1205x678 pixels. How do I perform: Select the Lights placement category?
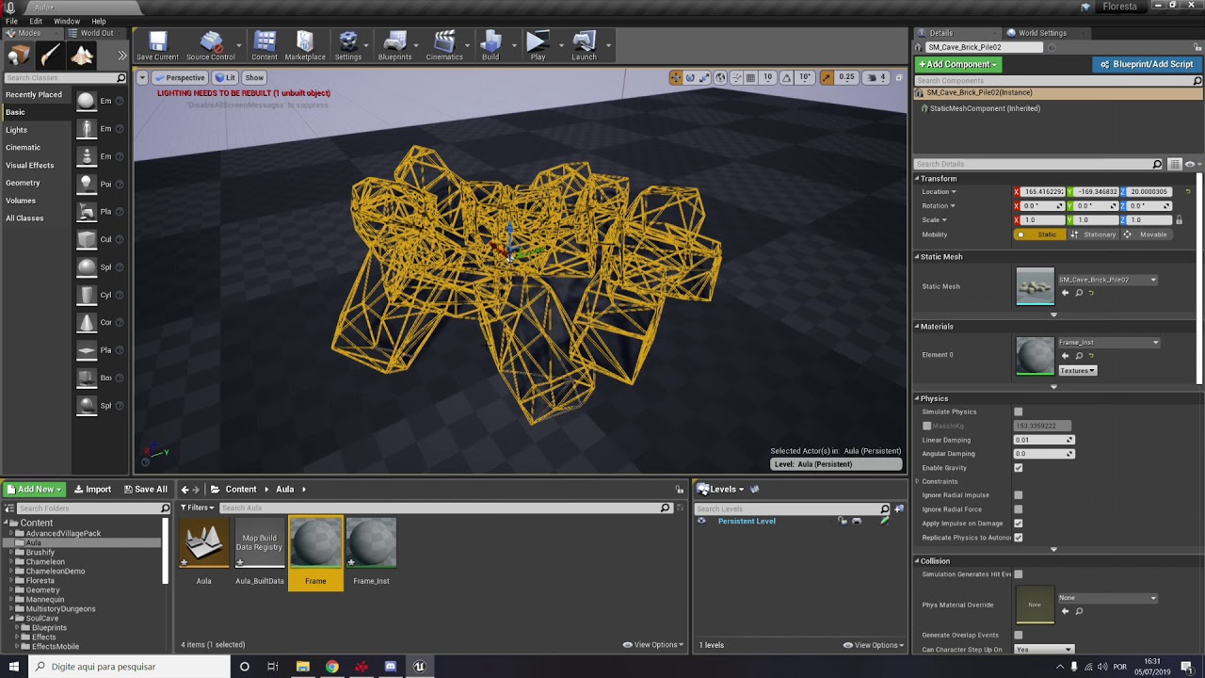[x=17, y=130]
